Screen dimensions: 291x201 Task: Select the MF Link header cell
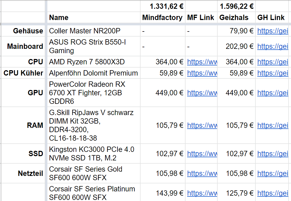201,18
